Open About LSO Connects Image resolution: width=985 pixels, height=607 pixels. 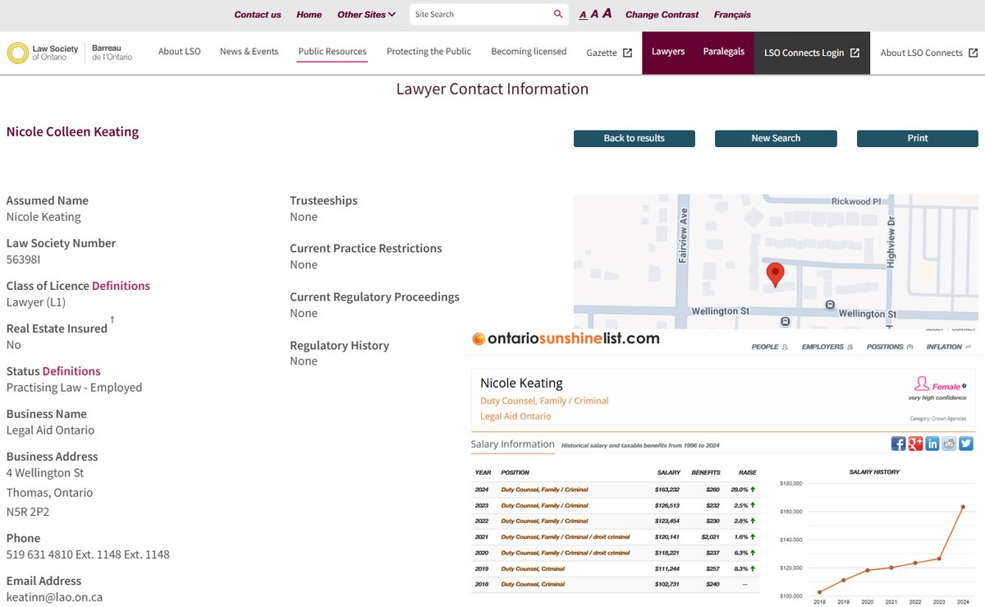point(929,53)
